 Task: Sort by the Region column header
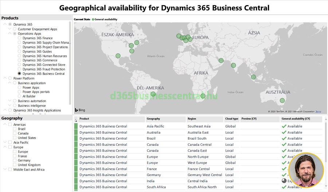(192, 119)
